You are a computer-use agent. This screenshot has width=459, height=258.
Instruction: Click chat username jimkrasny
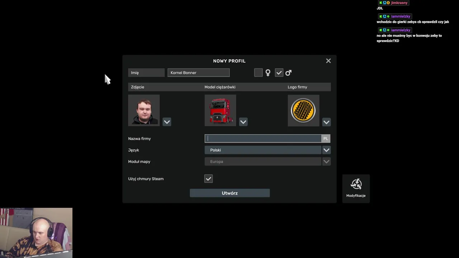click(x=399, y=3)
